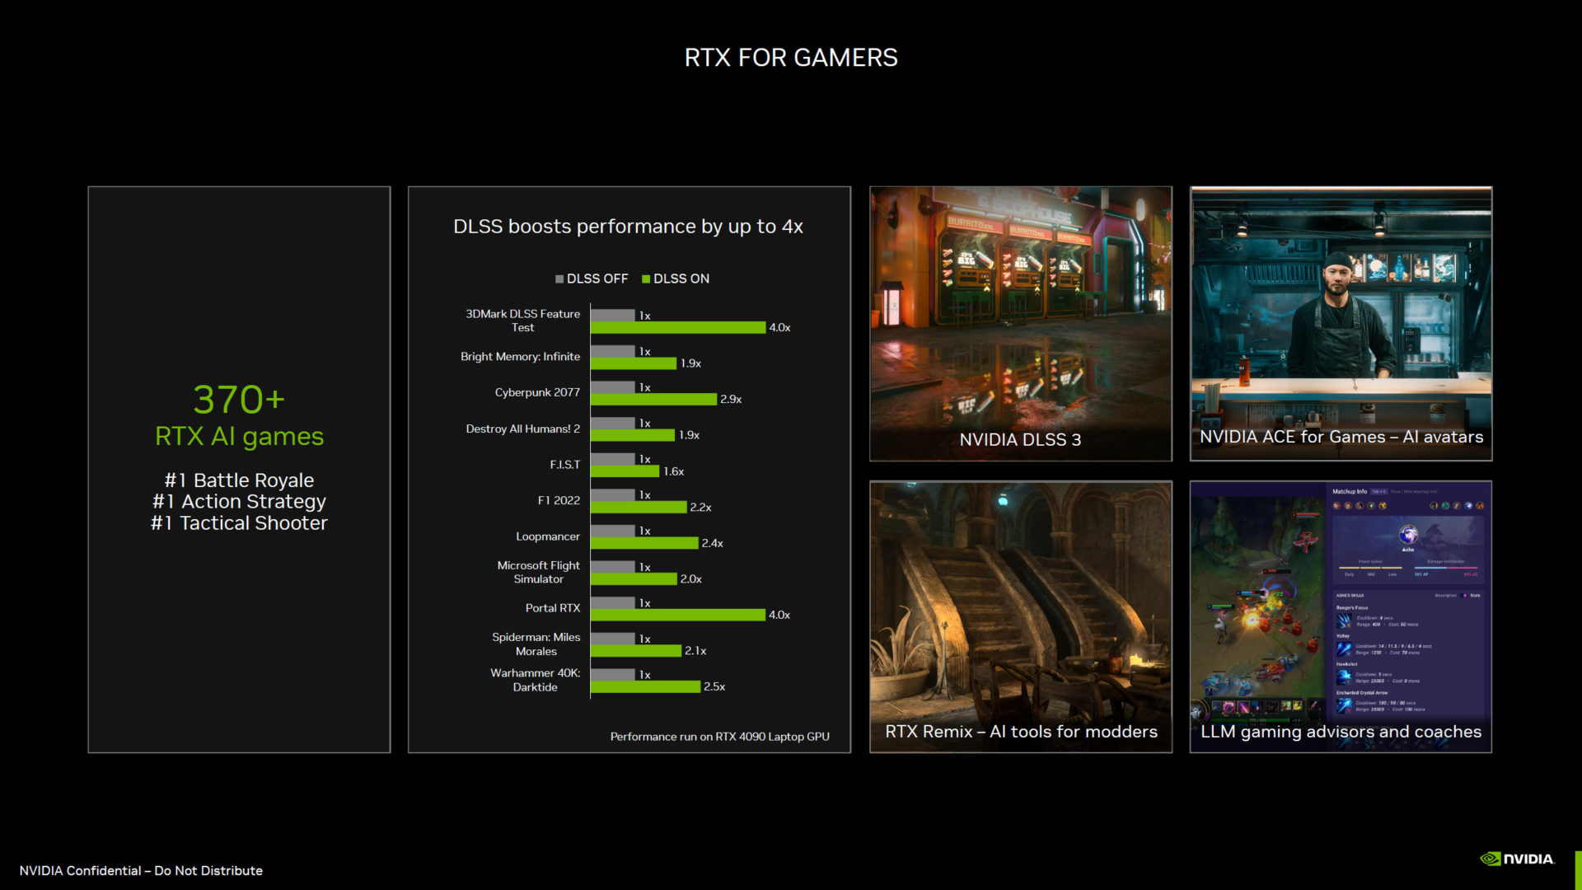Screen dimensions: 1582x890
Task: Select the NVIDIA DLSS 3 image tile
Action: [x=1020, y=323]
